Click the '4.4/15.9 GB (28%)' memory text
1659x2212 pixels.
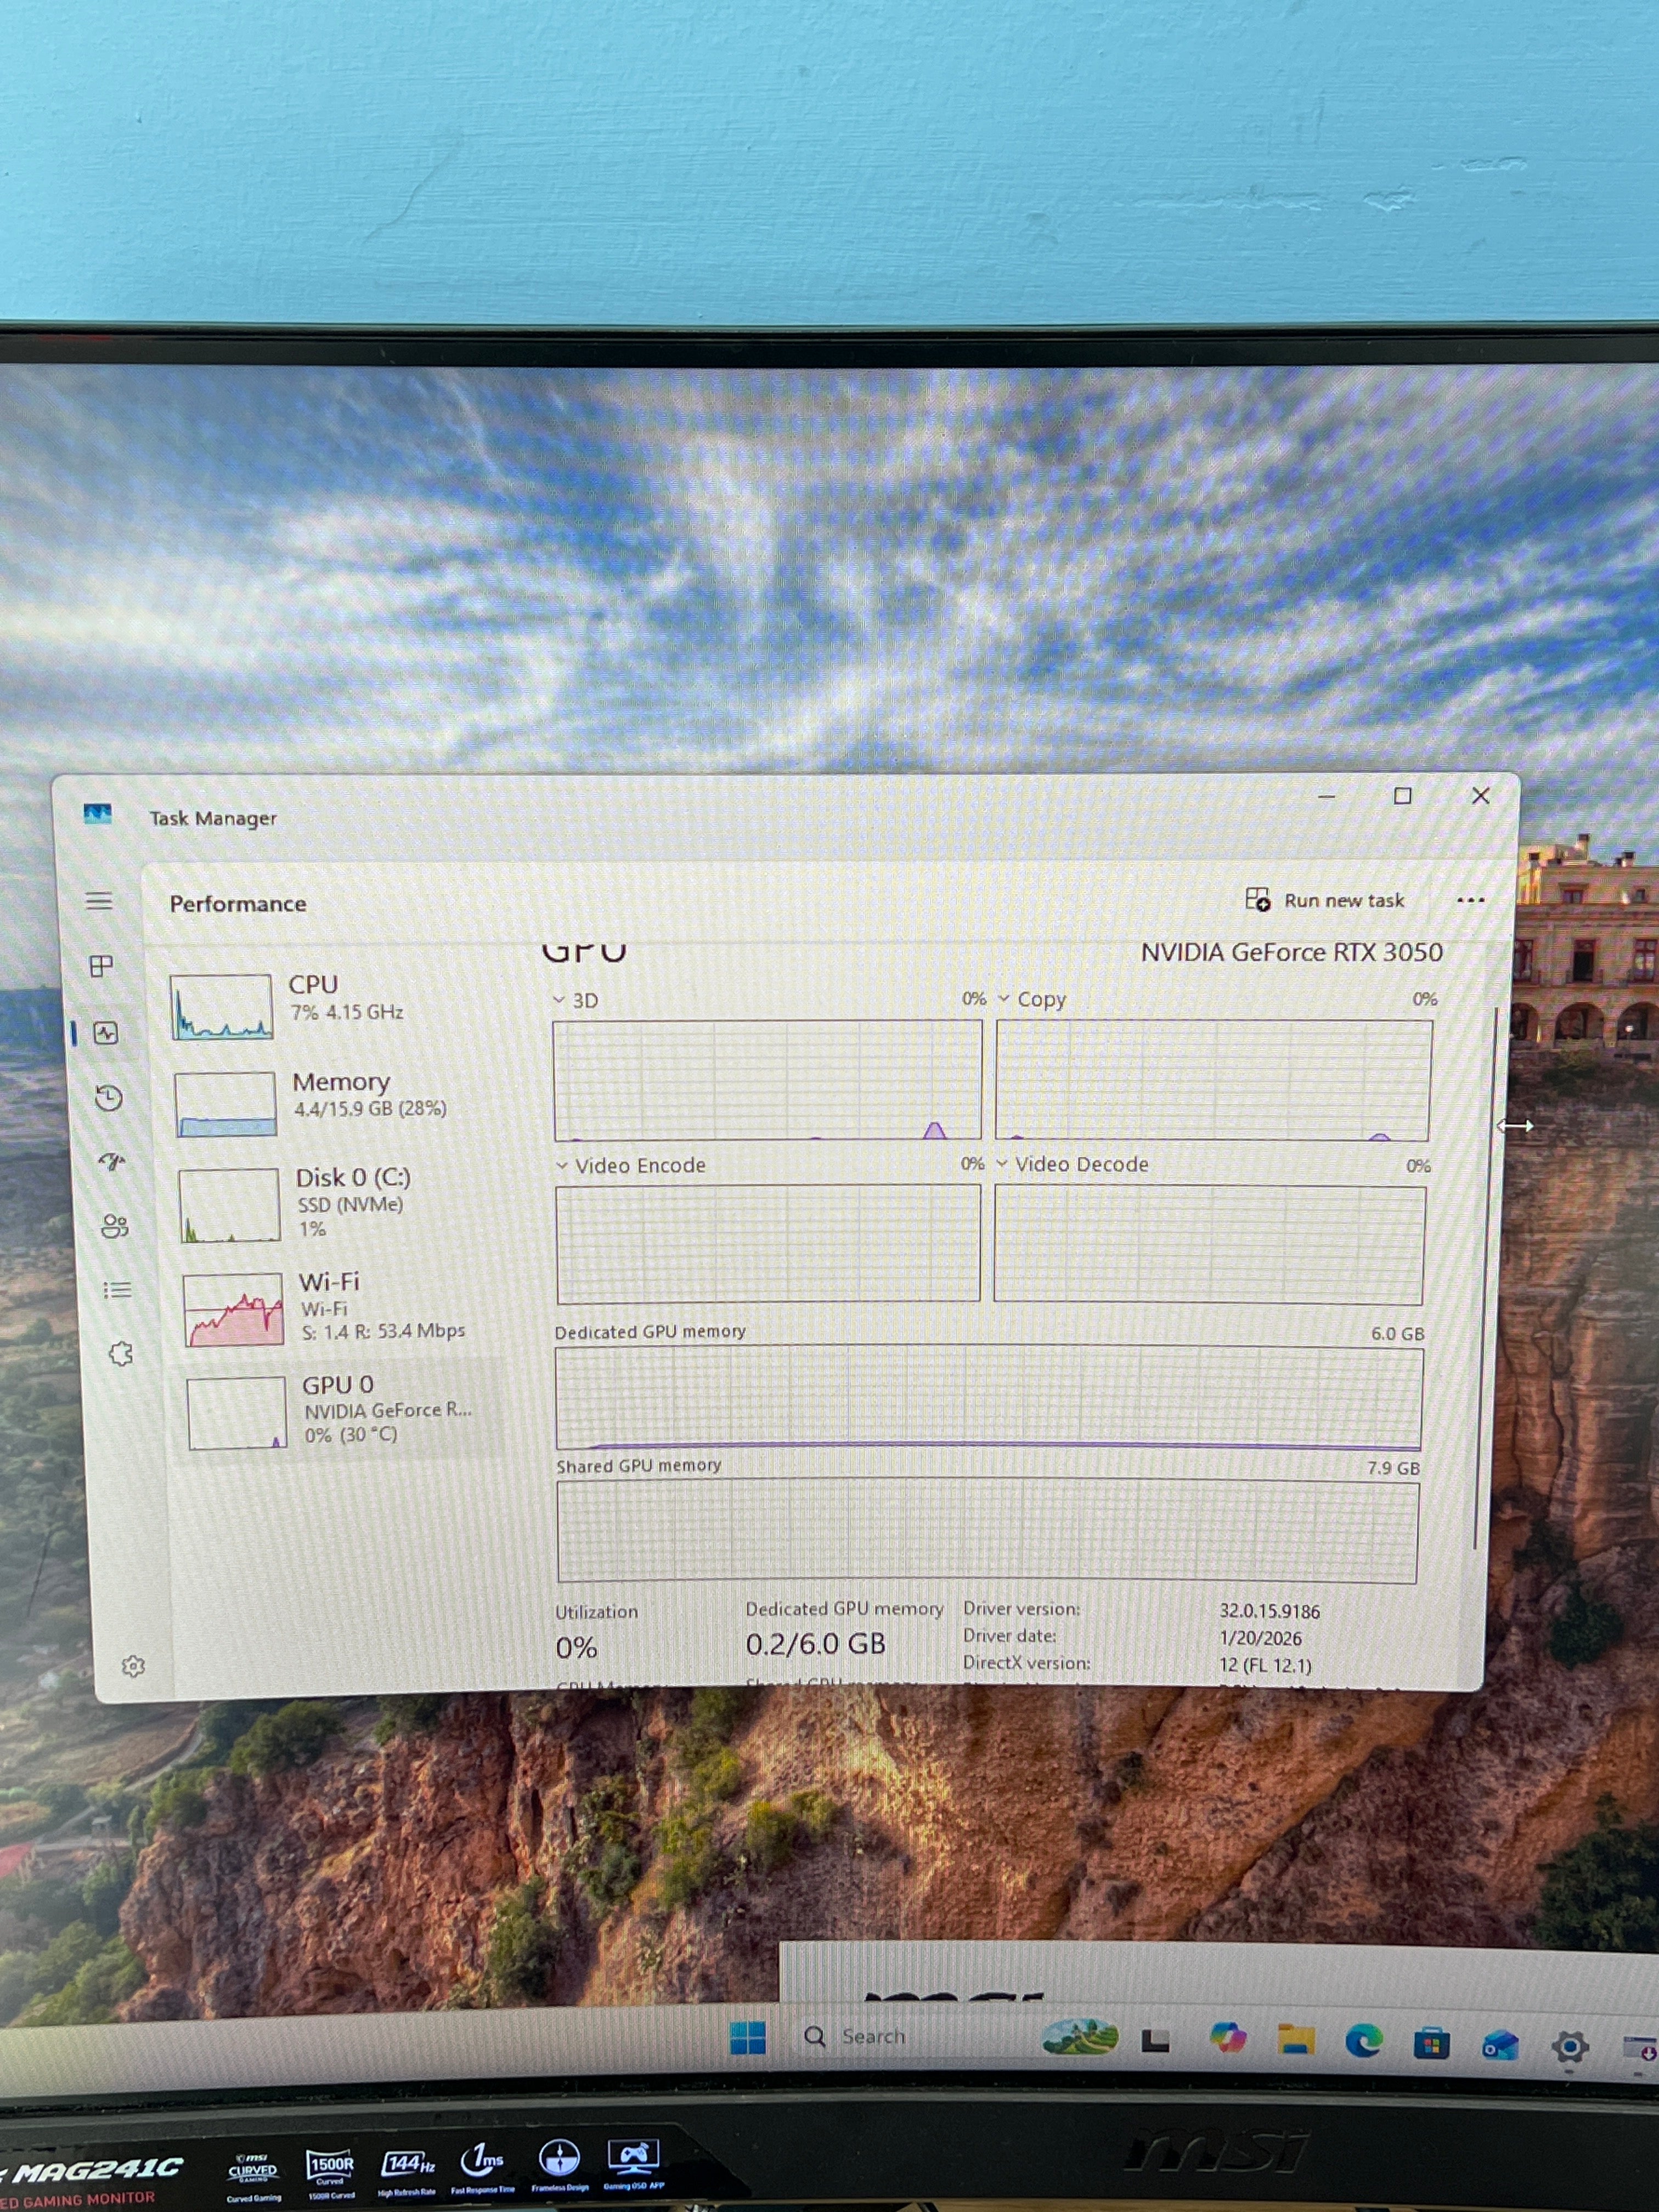tap(370, 1108)
